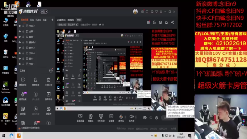
Task: Click the 虚拟形象 download icon
Action: point(36,109)
